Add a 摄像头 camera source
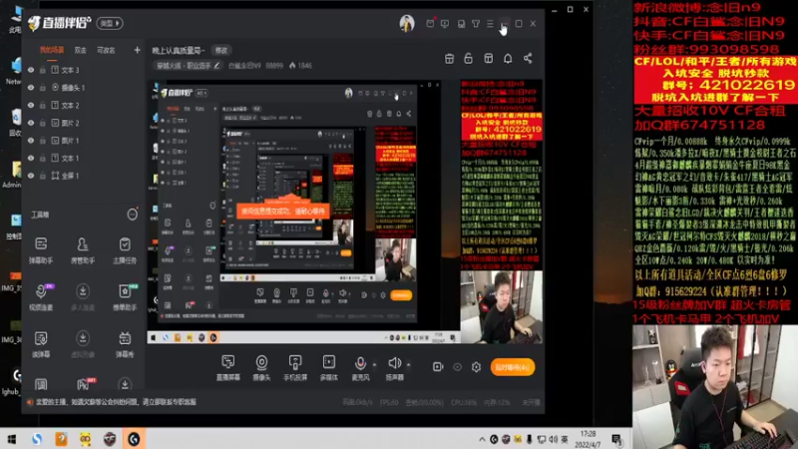 pos(261,367)
